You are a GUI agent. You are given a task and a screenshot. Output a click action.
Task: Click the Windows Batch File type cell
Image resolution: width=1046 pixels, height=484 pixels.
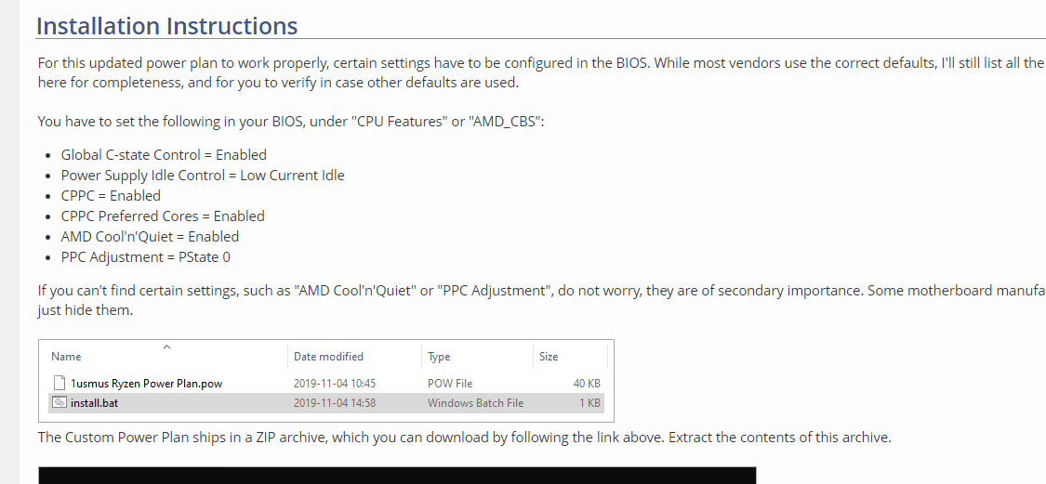pyautogui.click(x=476, y=402)
